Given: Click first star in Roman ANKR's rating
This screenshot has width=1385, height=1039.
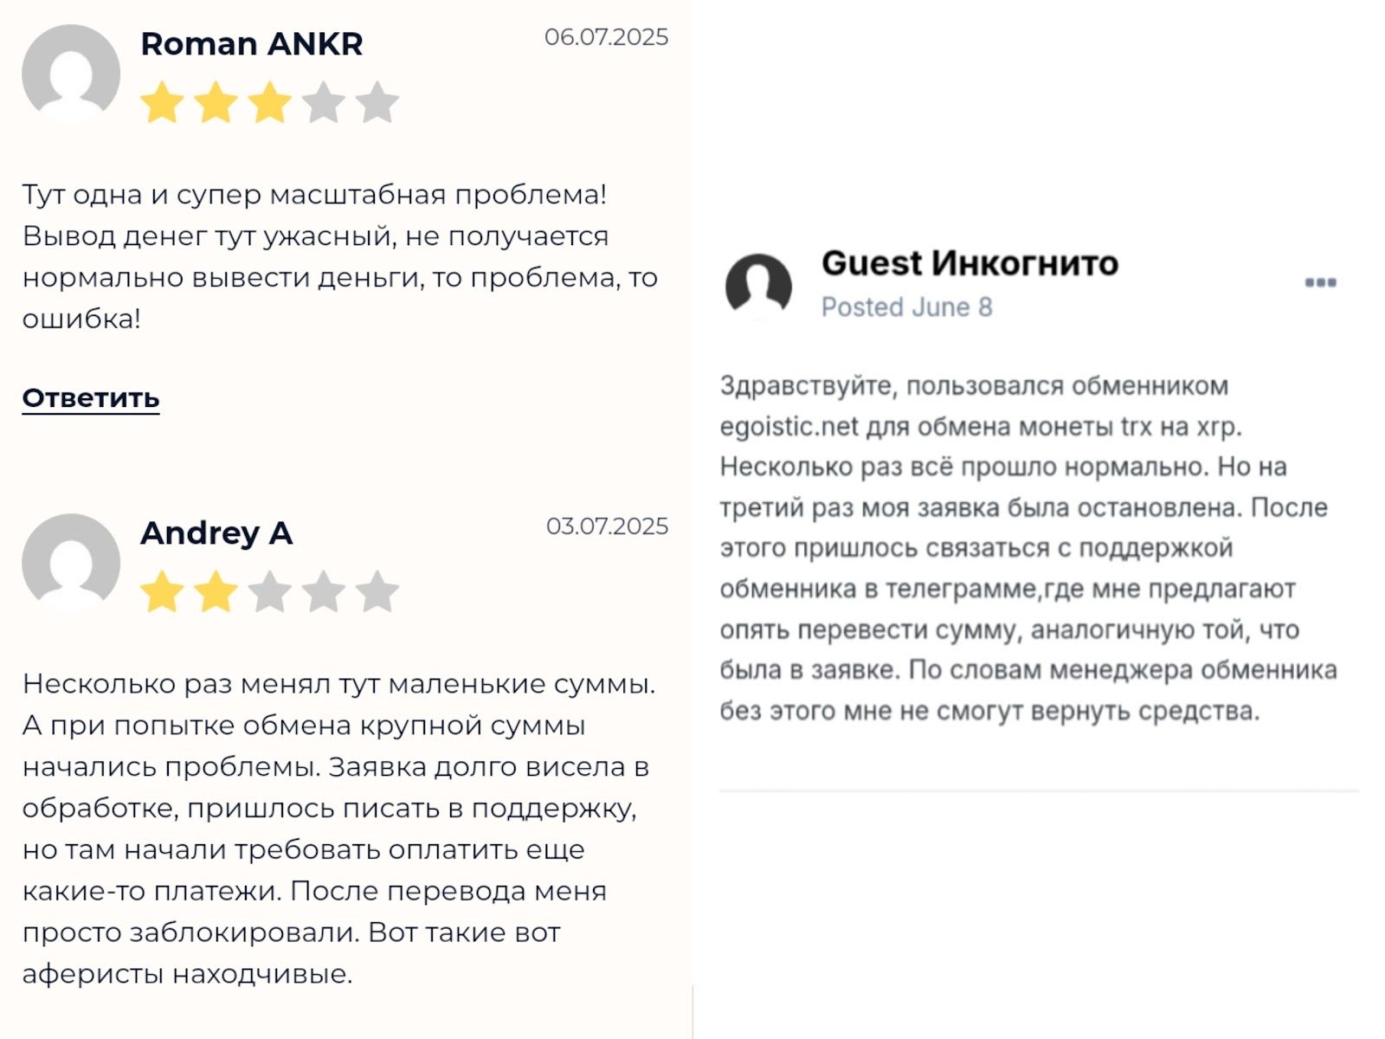Looking at the screenshot, I should [162, 102].
